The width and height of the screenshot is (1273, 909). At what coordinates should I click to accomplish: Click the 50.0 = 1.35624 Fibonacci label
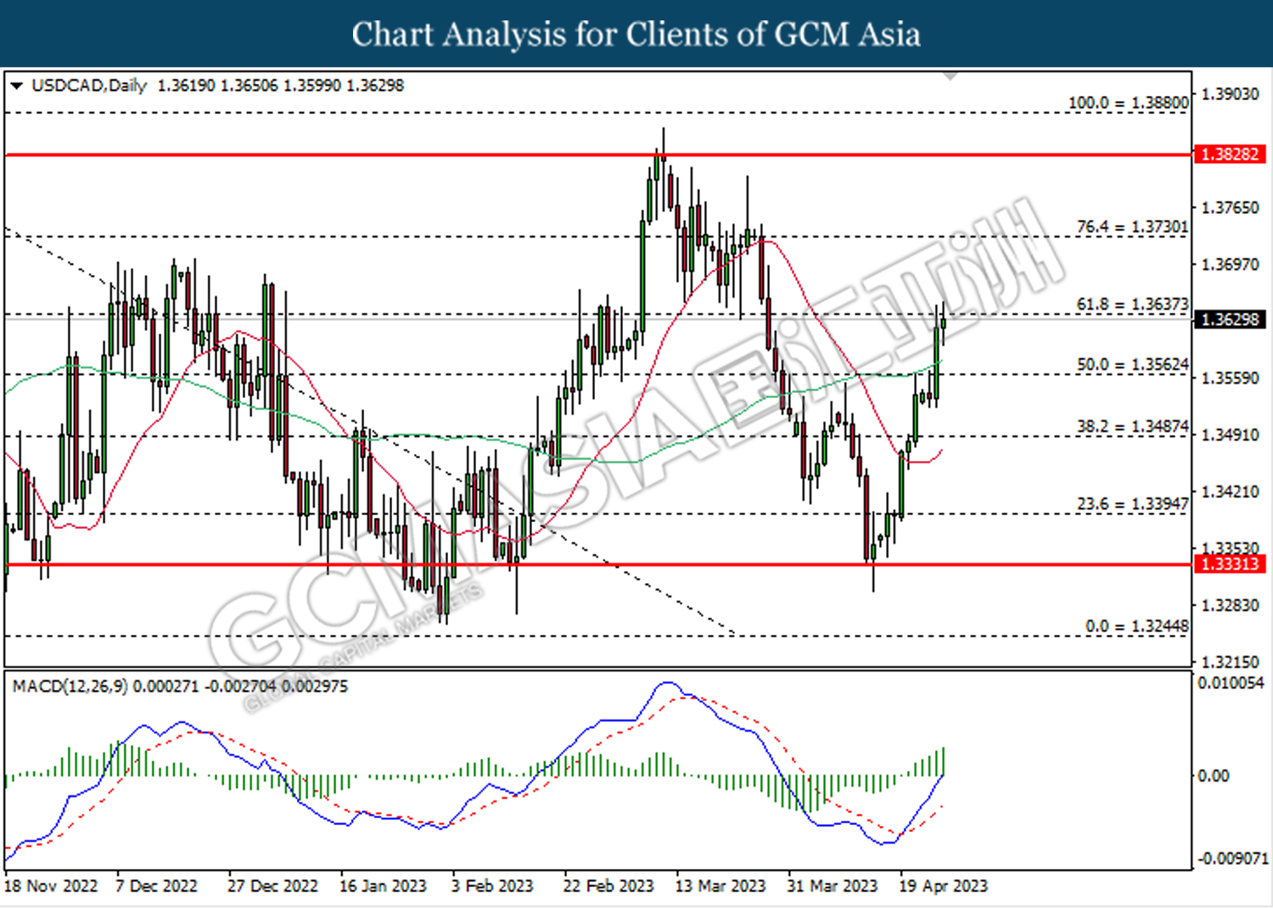[x=1132, y=364]
